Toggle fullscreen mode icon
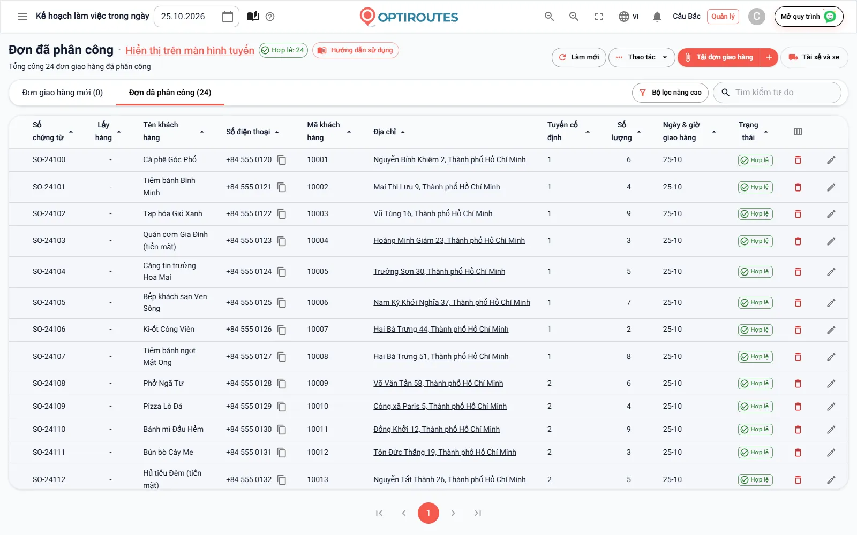The image size is (857, 535). tap(599, 17)
